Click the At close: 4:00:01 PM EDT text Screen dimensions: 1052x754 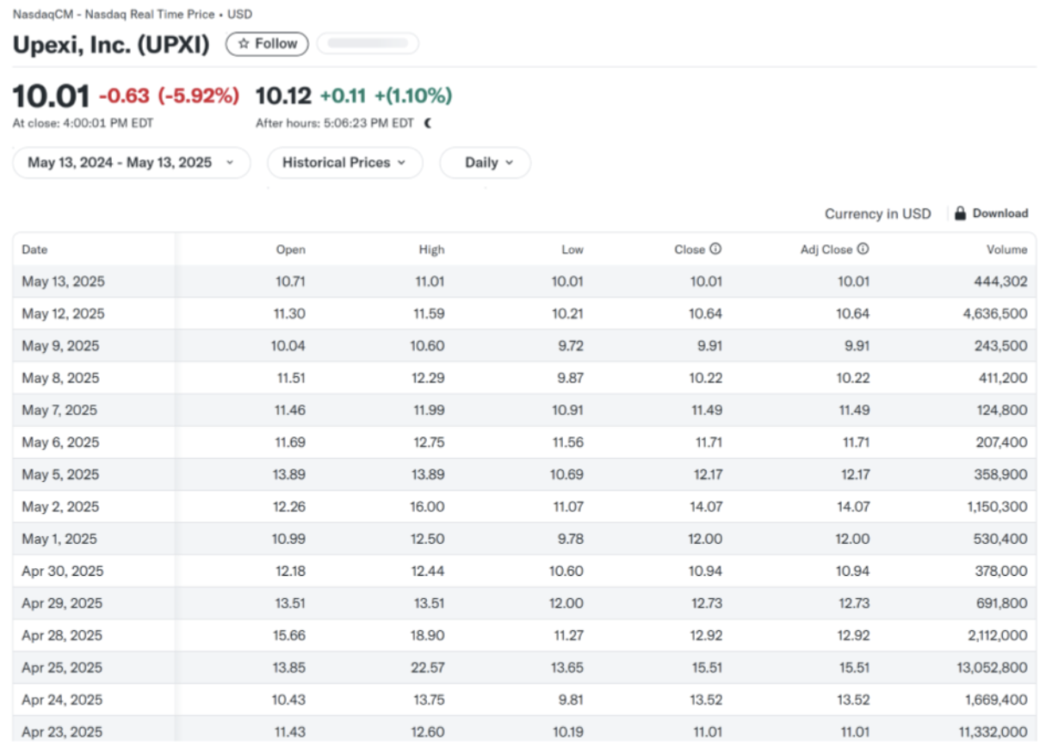83,123
